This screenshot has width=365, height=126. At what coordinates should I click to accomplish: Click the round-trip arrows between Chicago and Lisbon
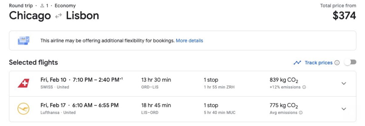coord(58,16)
